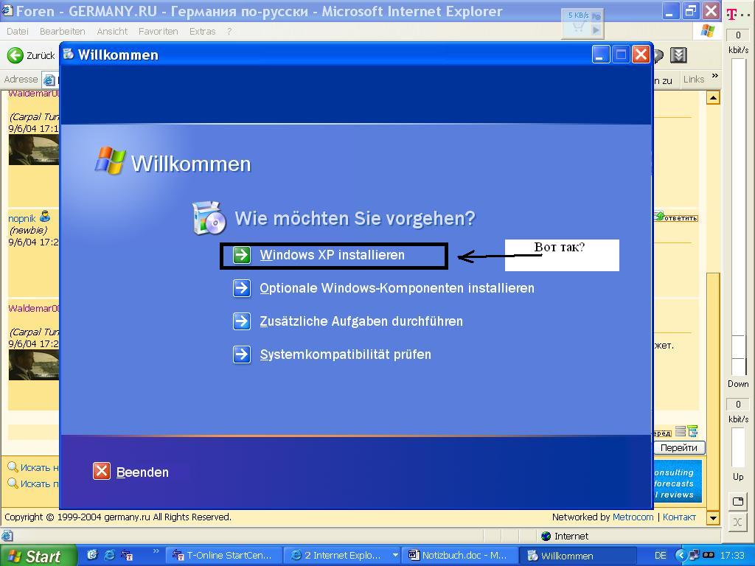Open the ? help menu

point(229,31)
